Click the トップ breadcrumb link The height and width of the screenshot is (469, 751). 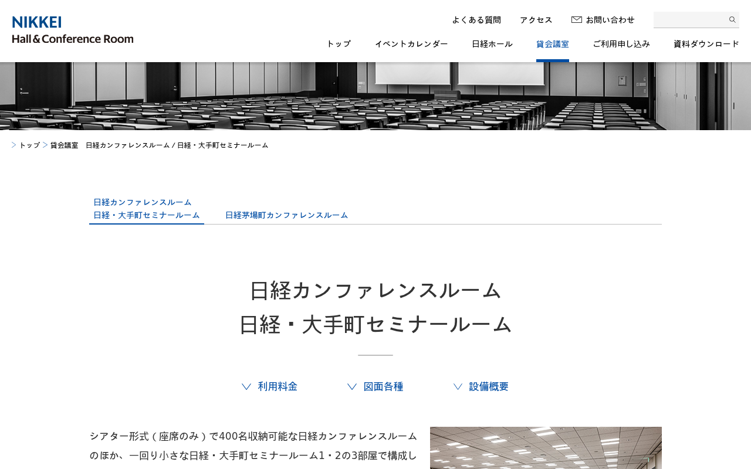30,145
